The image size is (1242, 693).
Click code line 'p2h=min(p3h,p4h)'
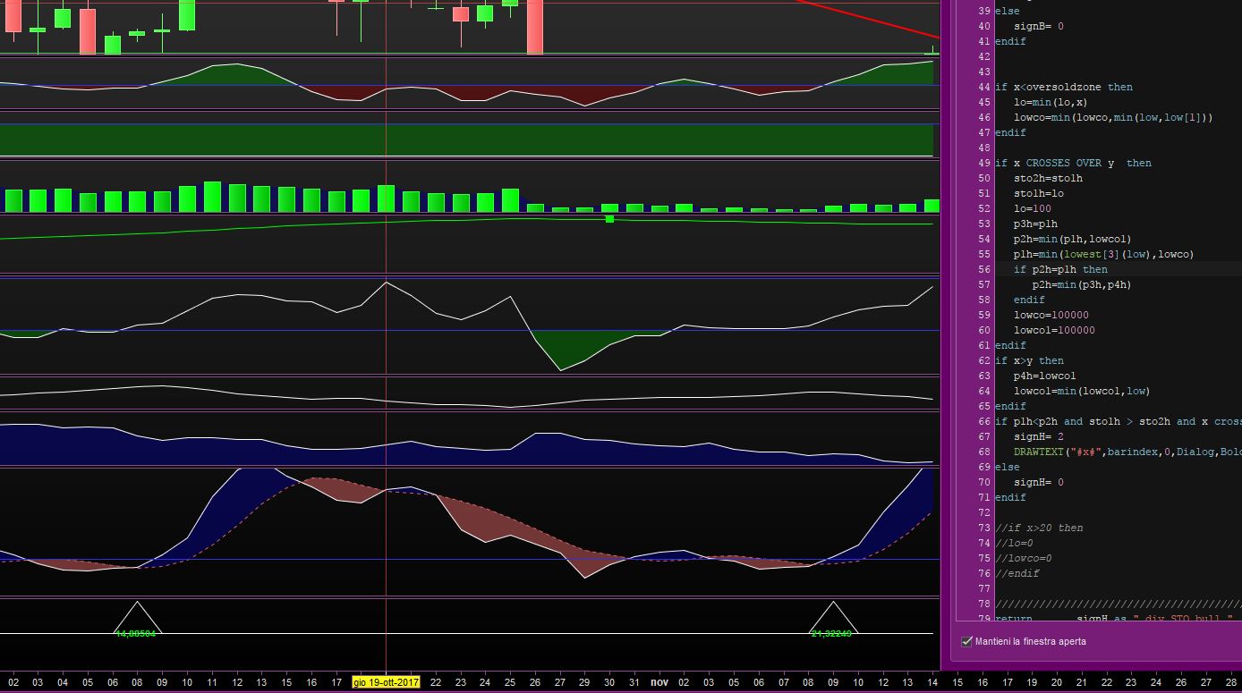[1082, 284]
